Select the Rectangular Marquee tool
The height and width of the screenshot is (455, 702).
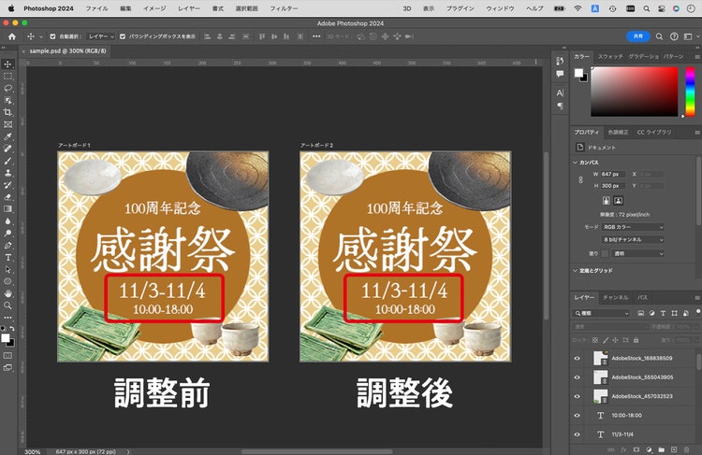tap(8, 77)
